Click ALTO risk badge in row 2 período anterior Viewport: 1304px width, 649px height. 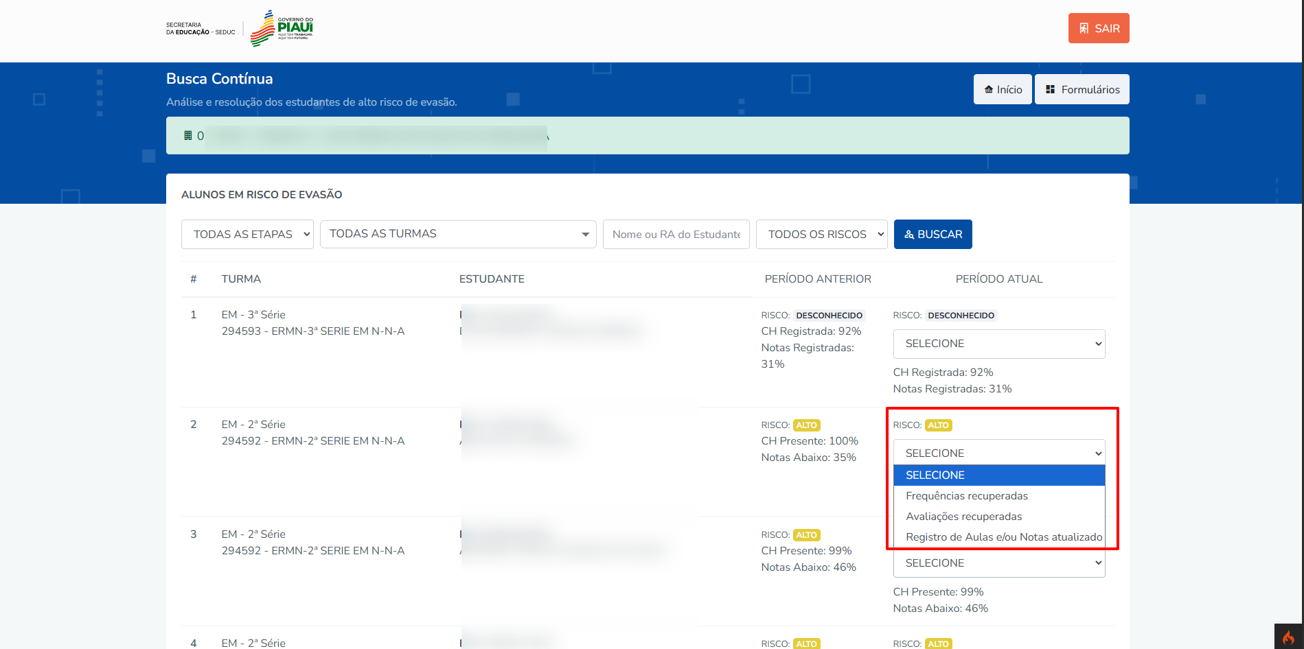click(806, 425)
